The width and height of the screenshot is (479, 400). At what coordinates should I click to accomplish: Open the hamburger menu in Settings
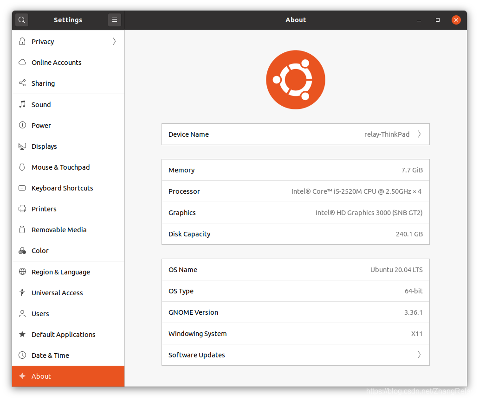click(114, 20)
